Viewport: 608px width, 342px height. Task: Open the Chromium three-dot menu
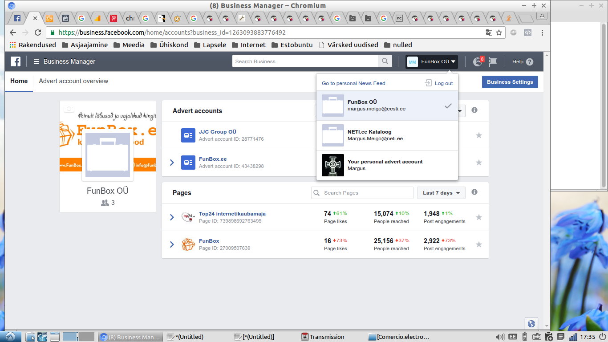[542, 33]
